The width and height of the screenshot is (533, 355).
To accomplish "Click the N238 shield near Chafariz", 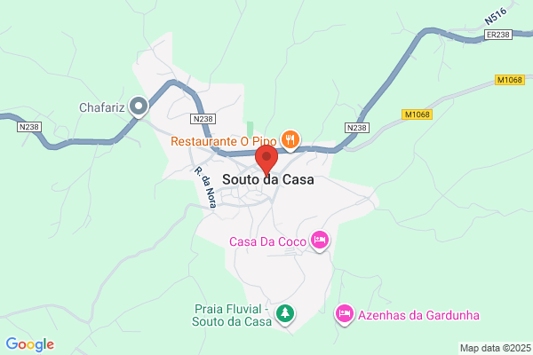I will (x=29, y=127).
